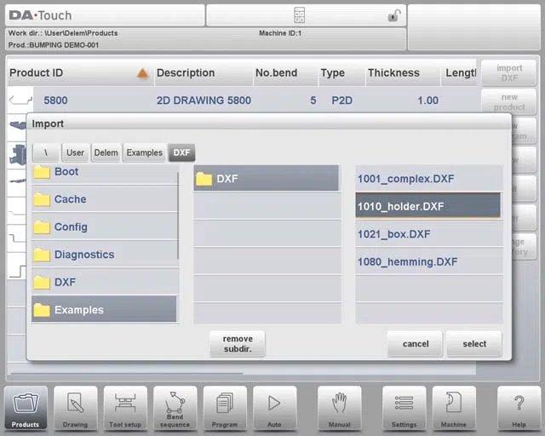Open the Products mode

pos(26,408)
